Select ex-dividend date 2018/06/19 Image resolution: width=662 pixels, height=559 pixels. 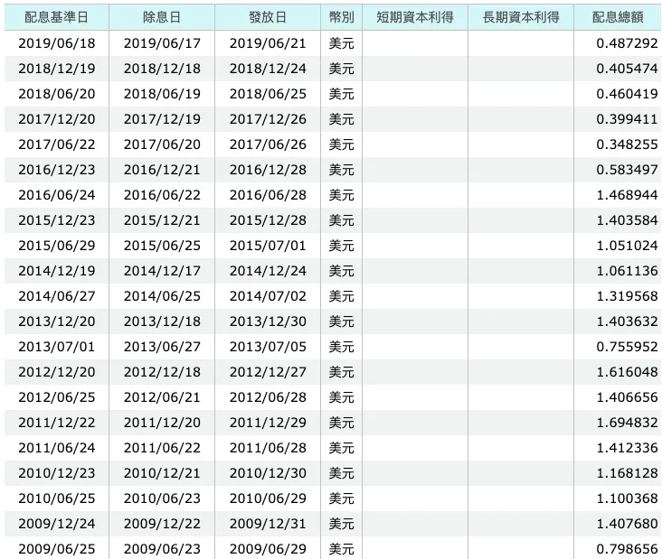(x=162, y=94)
